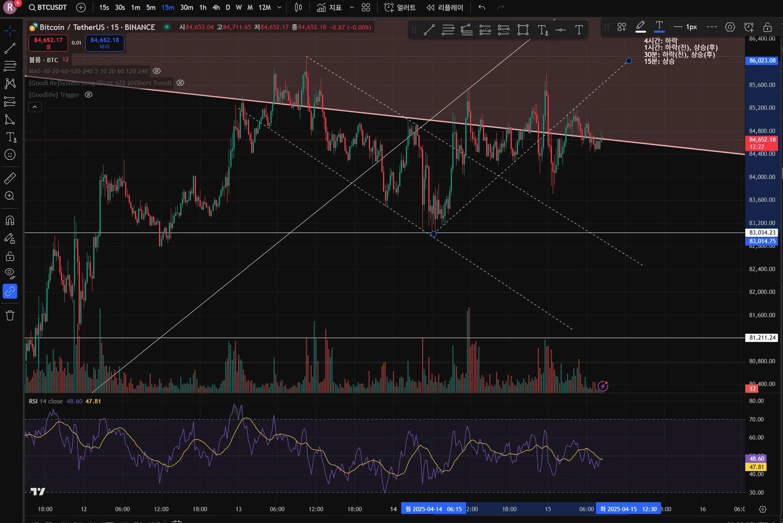The image size is (783, 523).
Task: Select the ruler measure tool
Action: click(x=10, y=178)
